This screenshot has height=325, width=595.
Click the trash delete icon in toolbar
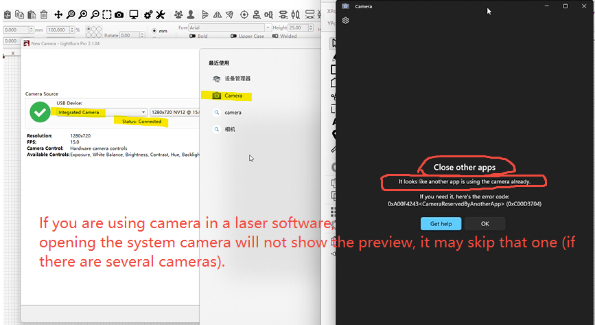point(44,15)
